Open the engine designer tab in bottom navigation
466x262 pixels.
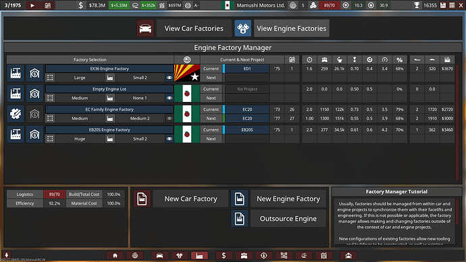180,255
